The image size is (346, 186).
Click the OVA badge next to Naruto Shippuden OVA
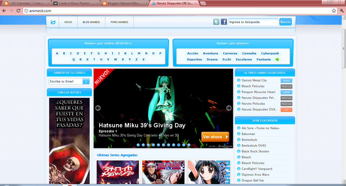coord(286,110)
